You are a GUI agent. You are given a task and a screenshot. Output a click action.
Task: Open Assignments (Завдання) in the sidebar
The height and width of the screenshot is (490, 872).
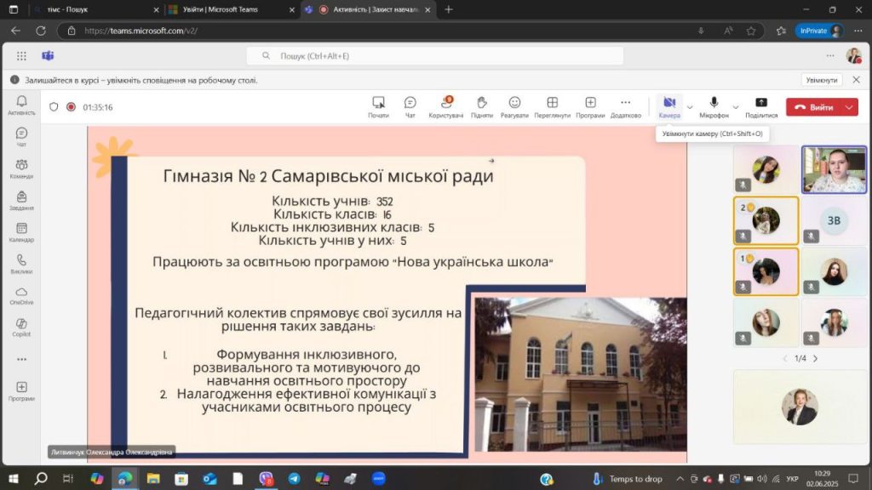coord(21,200)
